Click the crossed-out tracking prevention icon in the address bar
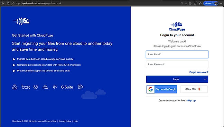Image resolution: width=224 pixels, height=127 pixels. 186,3
